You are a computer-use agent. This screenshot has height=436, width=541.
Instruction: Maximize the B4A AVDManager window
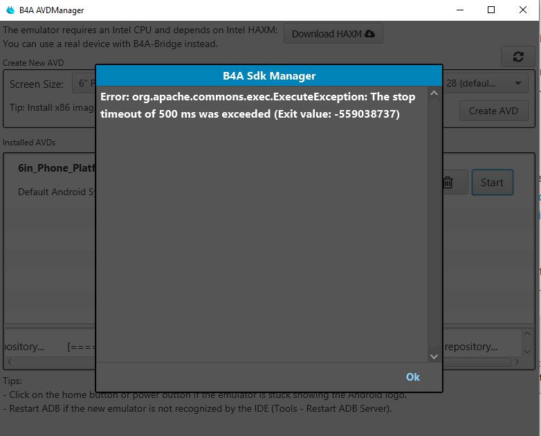[x=491, y=10]
